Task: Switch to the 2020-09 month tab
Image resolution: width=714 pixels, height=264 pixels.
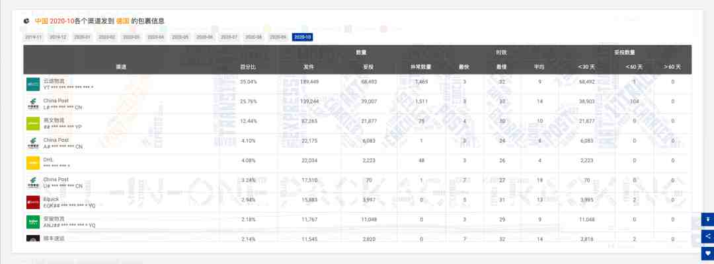Action: [x=278, y=37]
